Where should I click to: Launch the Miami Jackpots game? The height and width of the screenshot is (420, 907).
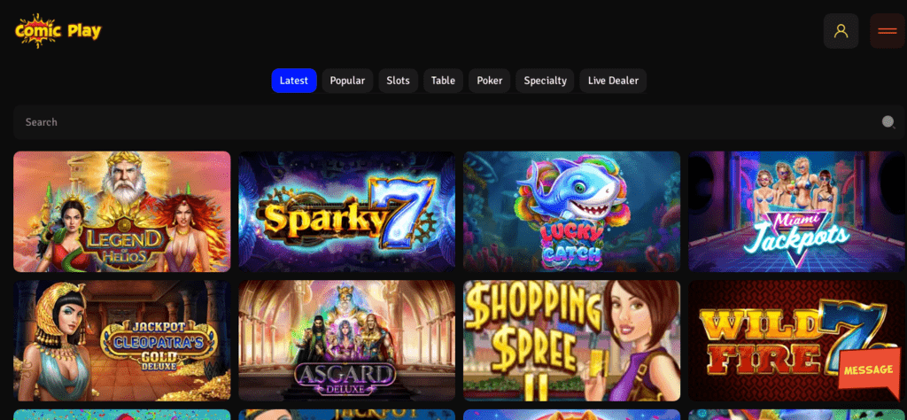(x=796, y=212)
